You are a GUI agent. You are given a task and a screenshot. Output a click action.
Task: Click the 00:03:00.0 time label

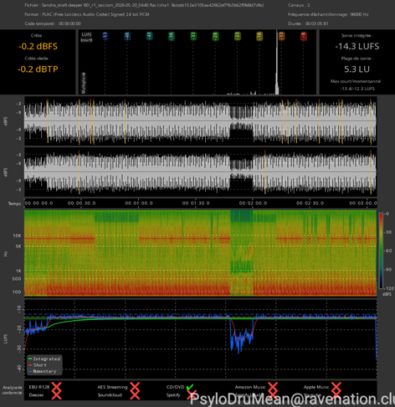(x=363, y=203)
